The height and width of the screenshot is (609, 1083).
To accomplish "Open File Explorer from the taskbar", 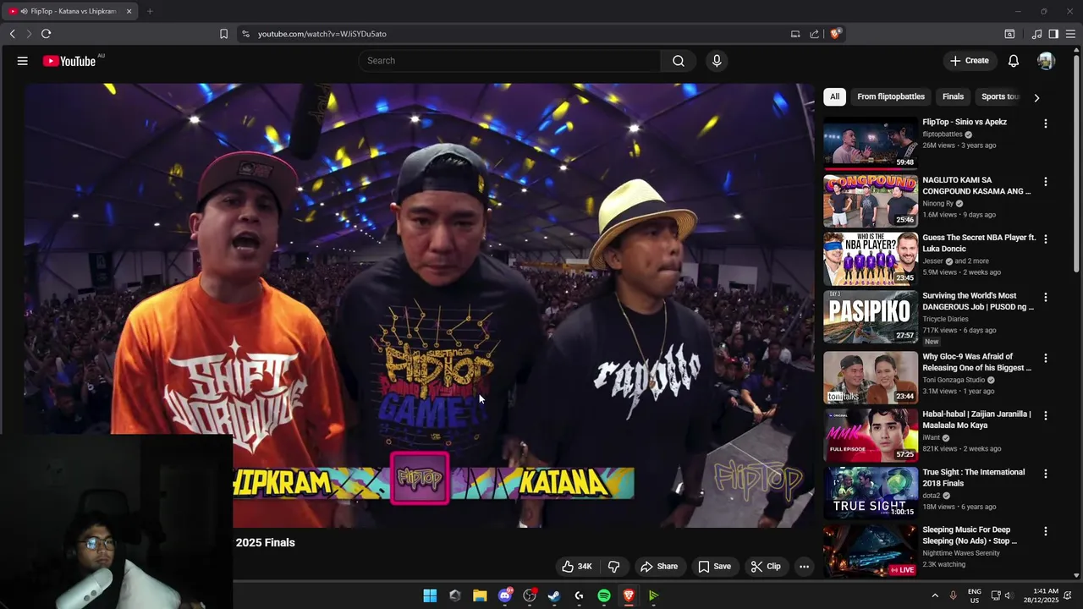I will [x=480, y=595].
